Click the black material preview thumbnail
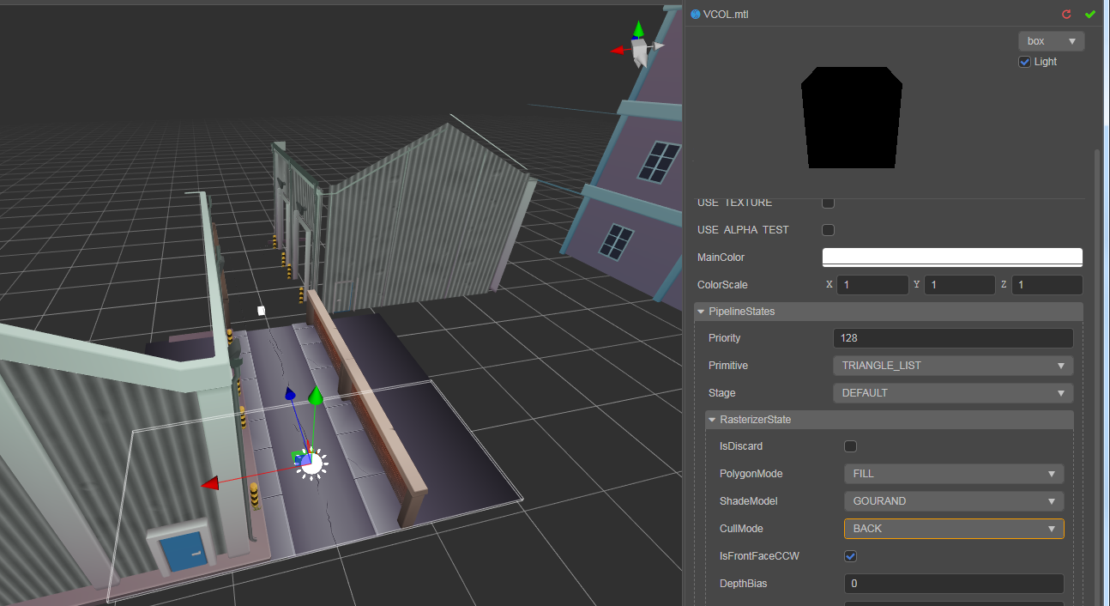This screenshot has width=1110, height=606. point(852,118)
